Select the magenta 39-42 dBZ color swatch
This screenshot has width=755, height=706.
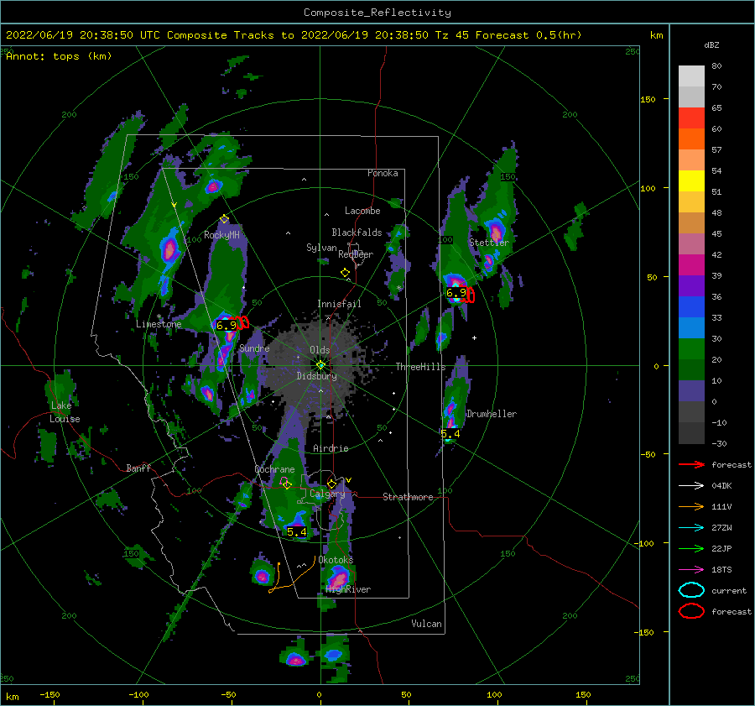pyautogui.click(x=691, y=265)
